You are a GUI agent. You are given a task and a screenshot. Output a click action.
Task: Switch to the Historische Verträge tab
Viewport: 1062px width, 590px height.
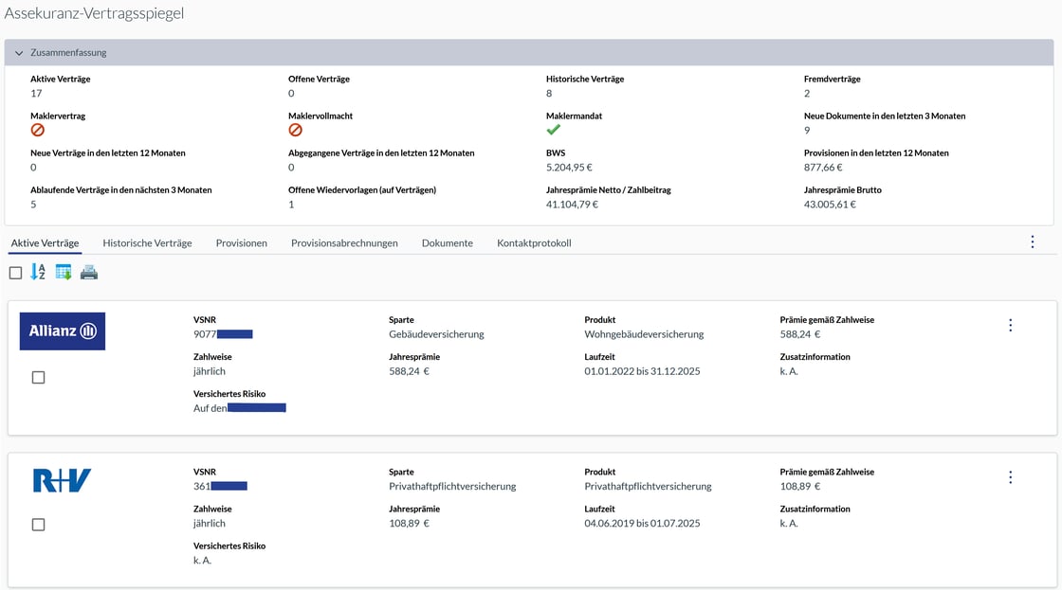(x=147, y=243)
